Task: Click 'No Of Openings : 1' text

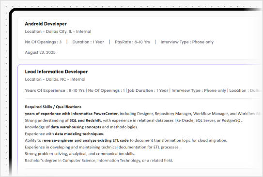Action: pyautogui.click(x=107, y=90)
